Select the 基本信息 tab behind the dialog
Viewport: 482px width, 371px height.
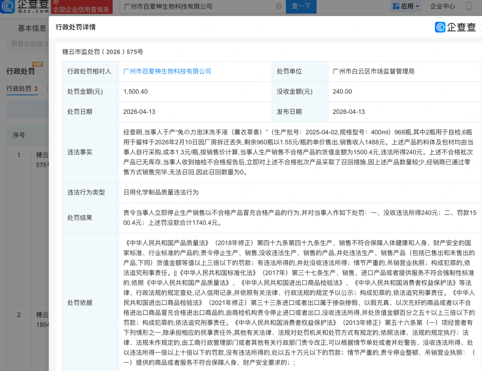(32, 28)
